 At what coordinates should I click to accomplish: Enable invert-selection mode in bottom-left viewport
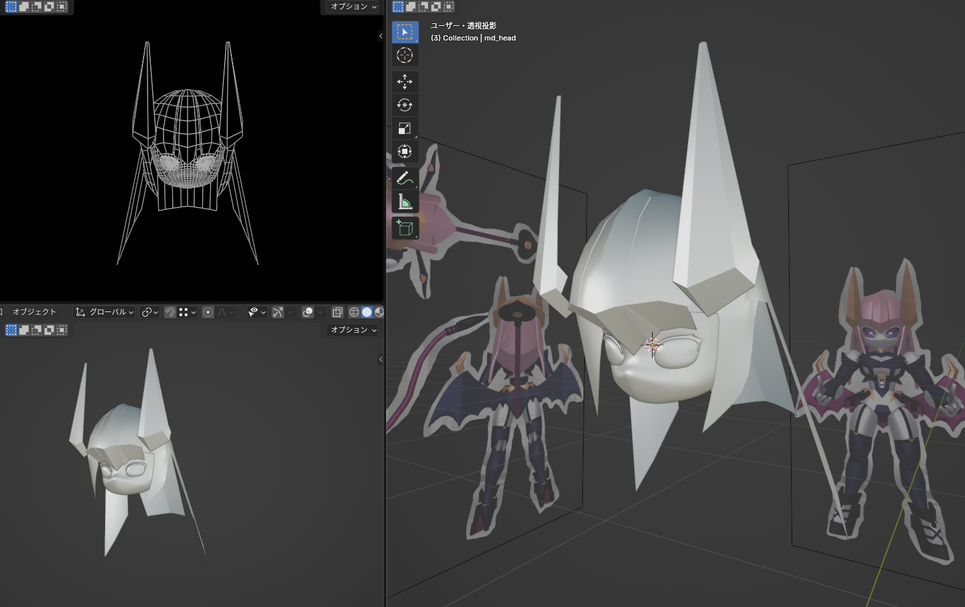(49, 330)
